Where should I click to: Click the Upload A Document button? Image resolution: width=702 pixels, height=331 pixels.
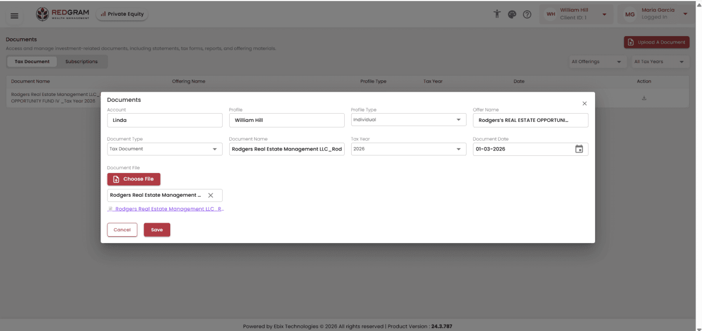coord(657,42)
